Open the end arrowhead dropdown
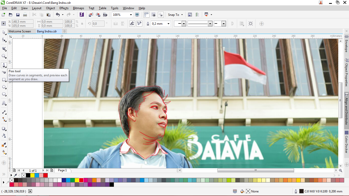349x196 pixels. point(224,24)
